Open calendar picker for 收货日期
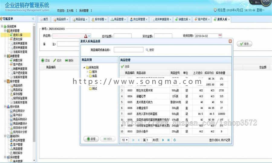272x163 pixels. [x=220, y=36]
